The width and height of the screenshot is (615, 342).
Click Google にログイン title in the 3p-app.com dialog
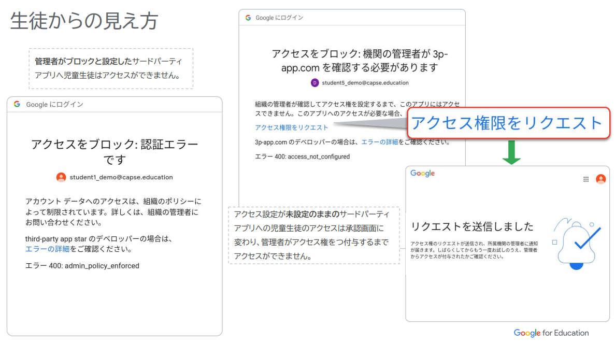[279, 18]
